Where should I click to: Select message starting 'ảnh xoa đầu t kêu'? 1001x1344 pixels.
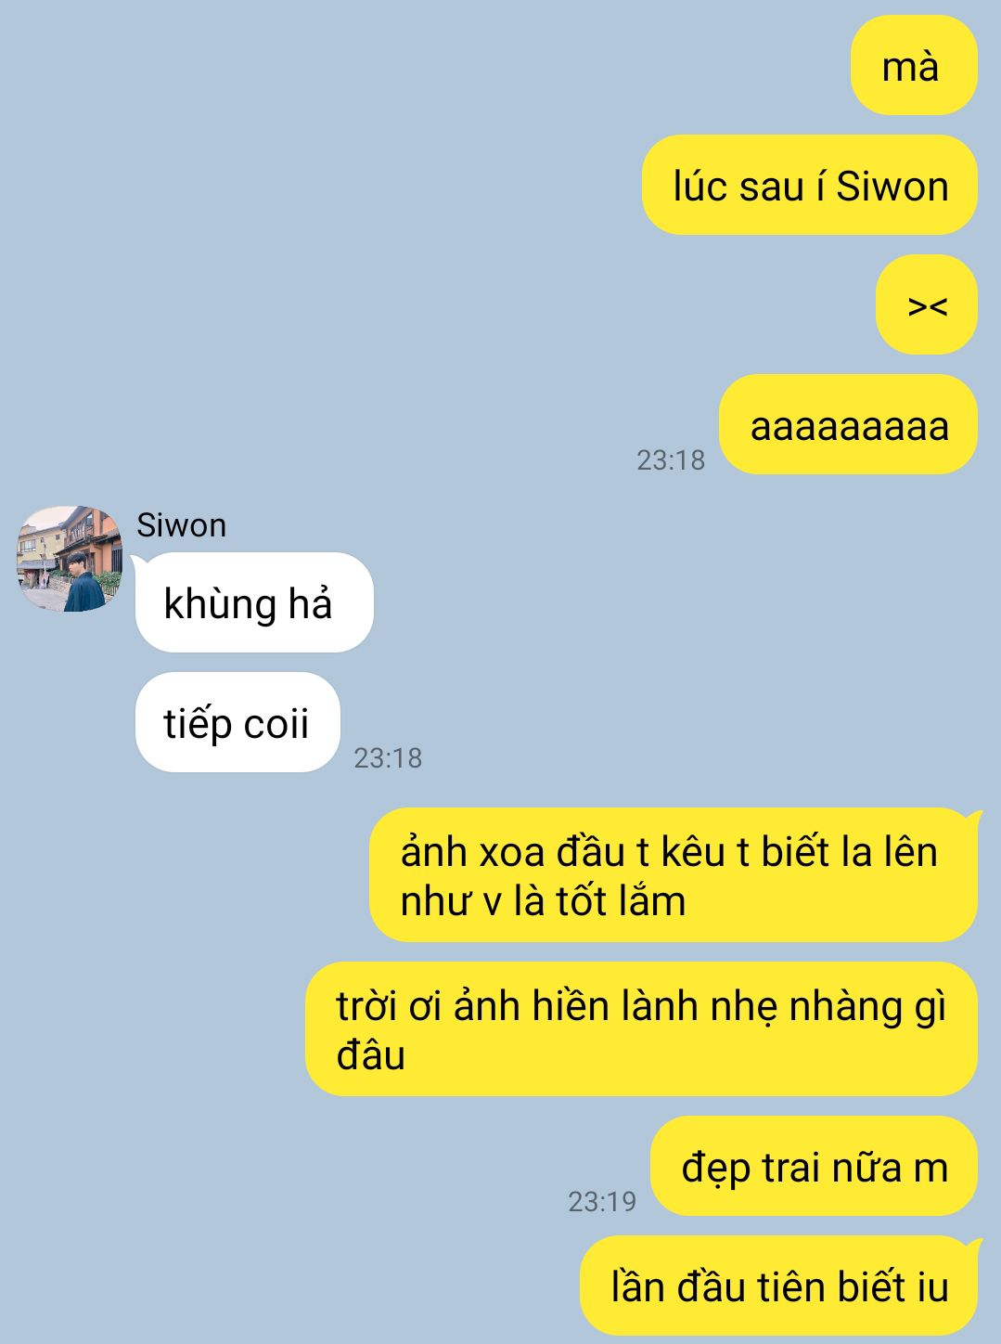pyautogui.click(x=674, y=875)
